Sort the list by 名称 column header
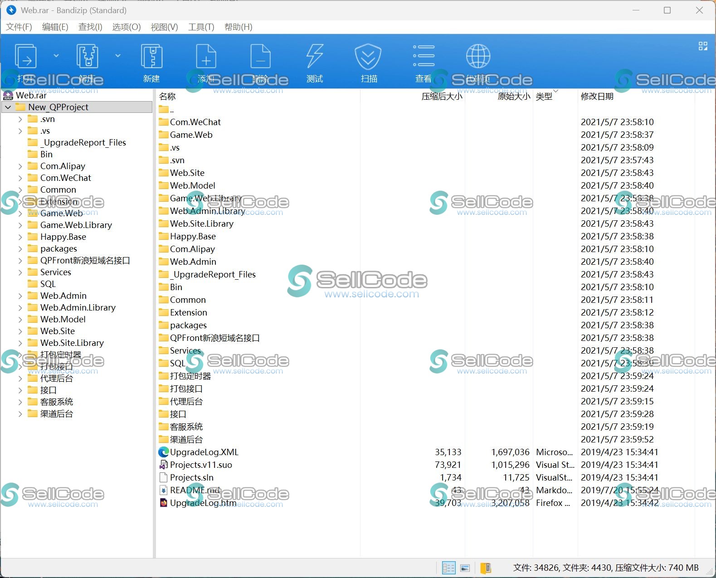Screen dimensions: 716x578 click(x=167, y=96)
